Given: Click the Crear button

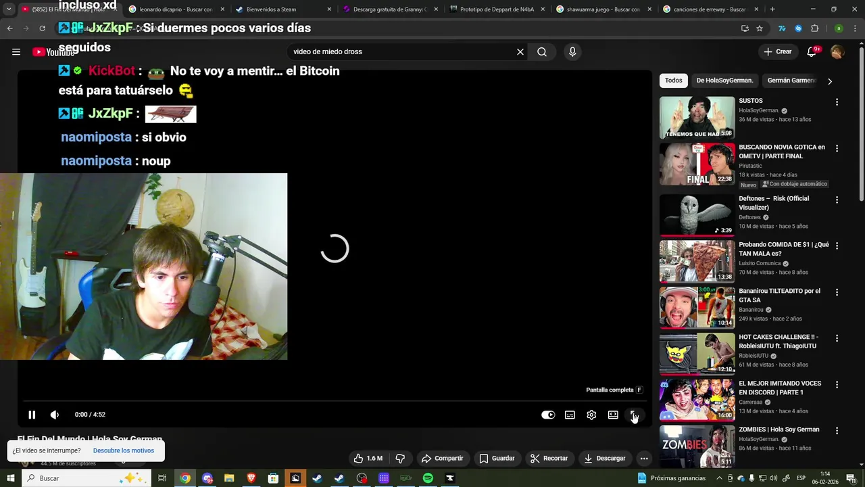Looking at the screenshot, I should point(778,51).
